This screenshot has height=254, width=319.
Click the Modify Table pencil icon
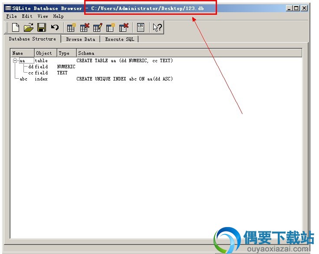tap(98, 27)
